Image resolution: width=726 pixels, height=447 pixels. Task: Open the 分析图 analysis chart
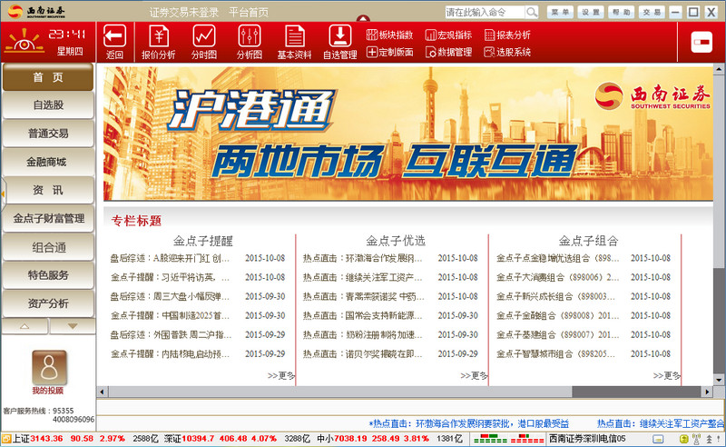tap(249, 42)
